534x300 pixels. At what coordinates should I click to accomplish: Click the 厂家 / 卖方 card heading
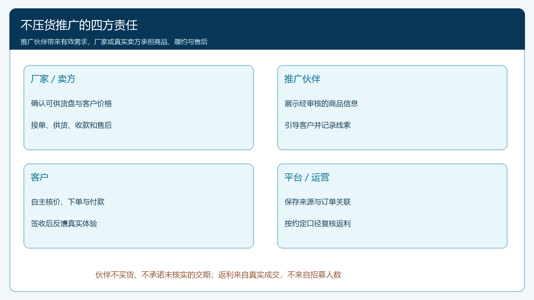coord(53,79)
